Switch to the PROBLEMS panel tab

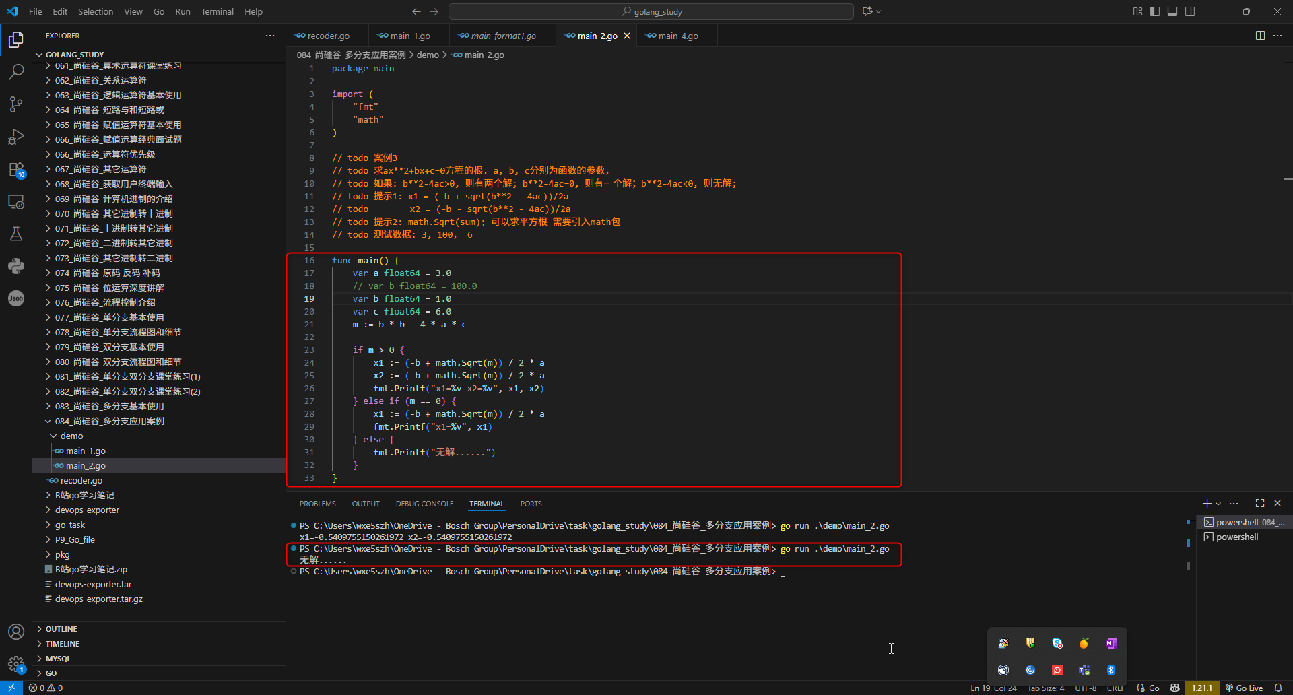(318, 504)
